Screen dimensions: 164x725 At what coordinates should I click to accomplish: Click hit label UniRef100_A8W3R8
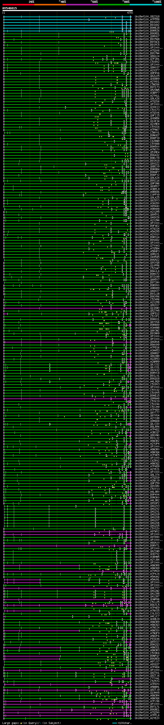[147, 565]
